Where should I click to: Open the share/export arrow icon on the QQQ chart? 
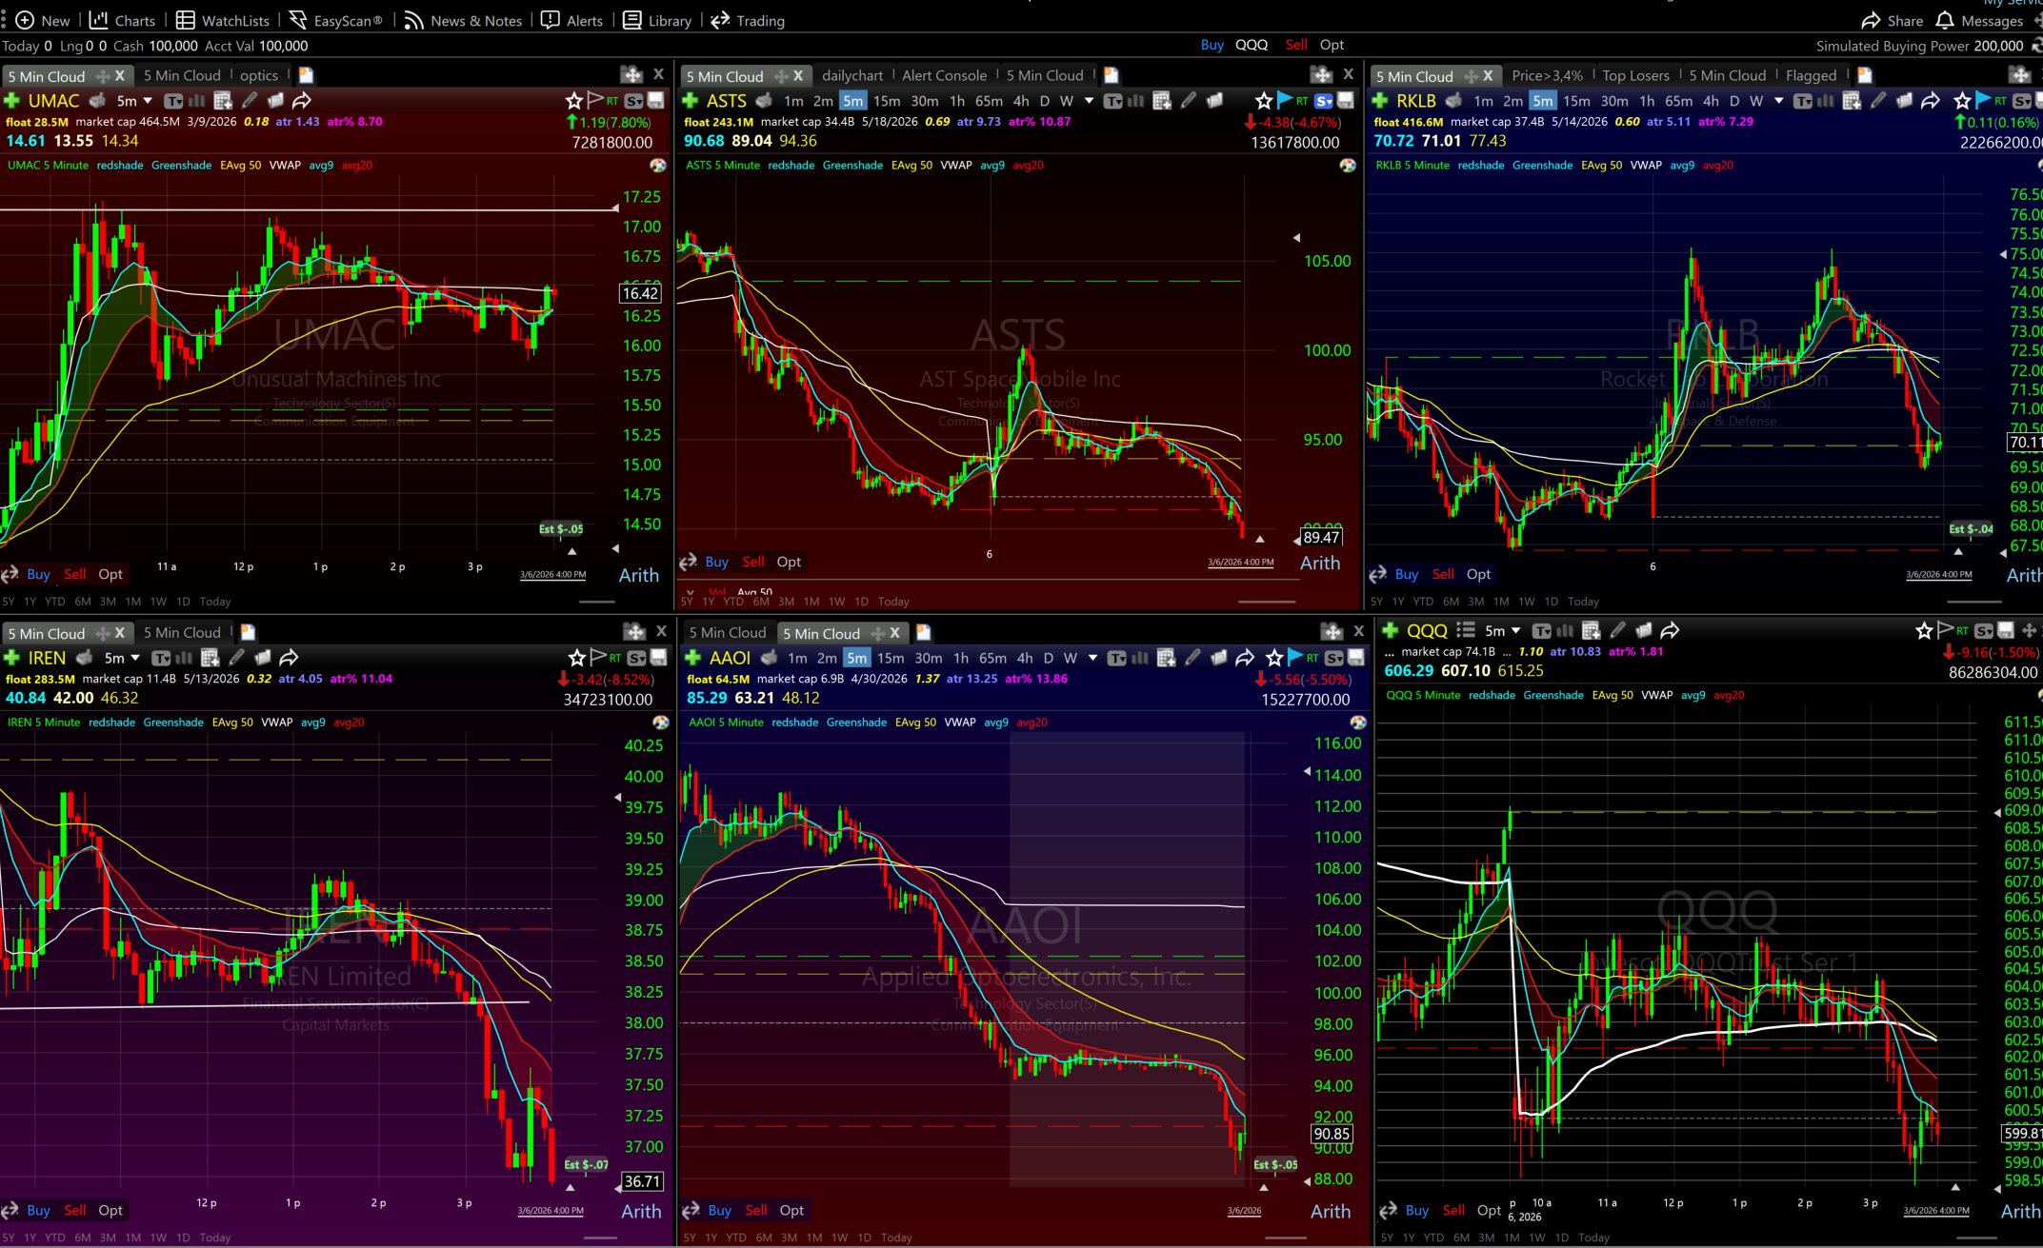[x=1670, y=630]
